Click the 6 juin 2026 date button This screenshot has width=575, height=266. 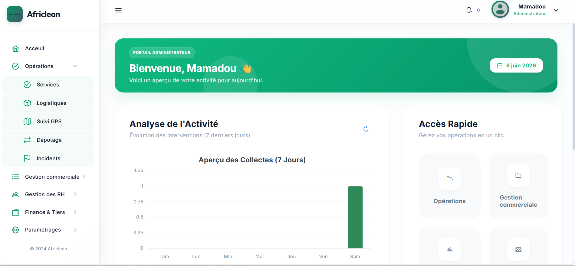(516, 66)
